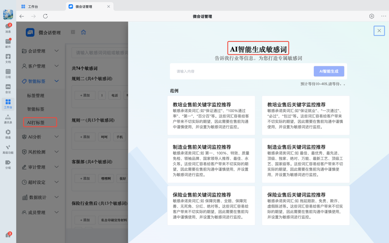Select 标签管理 under 智能标签
Screen dimensions: 389x243
point(36,95)
